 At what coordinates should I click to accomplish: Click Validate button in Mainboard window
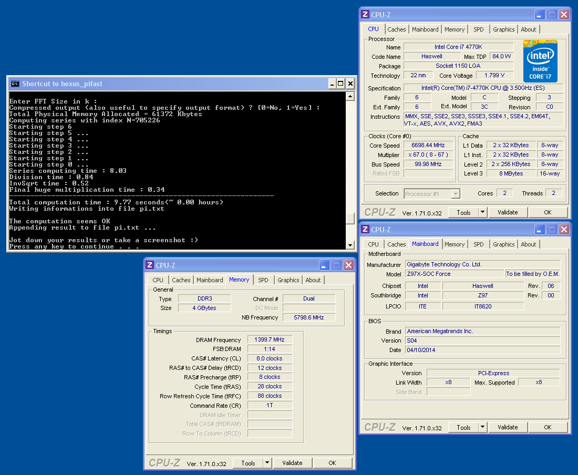[x=508, y=427]
